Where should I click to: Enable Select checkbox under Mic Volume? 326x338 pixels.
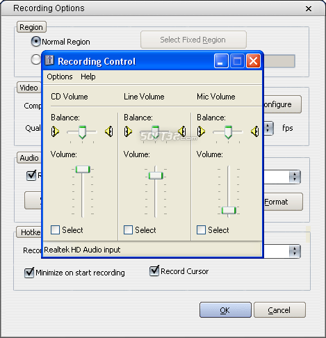[x=201, y=230]
